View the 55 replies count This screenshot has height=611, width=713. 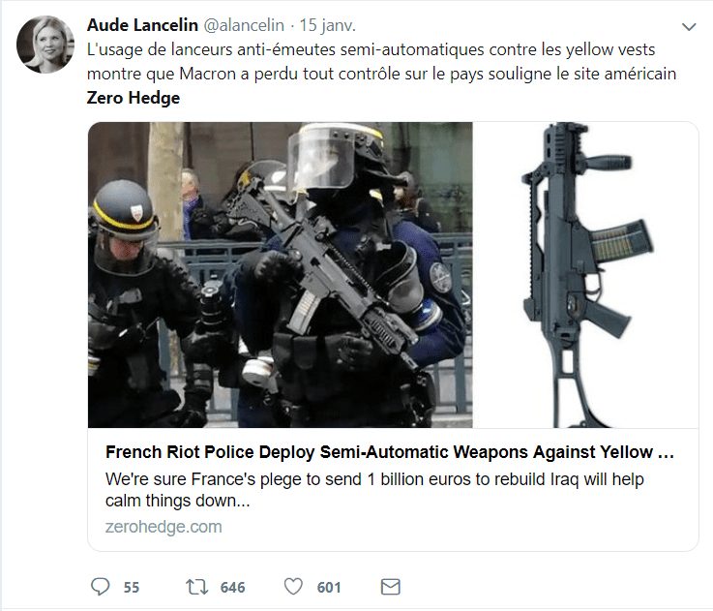coord(132,588)
